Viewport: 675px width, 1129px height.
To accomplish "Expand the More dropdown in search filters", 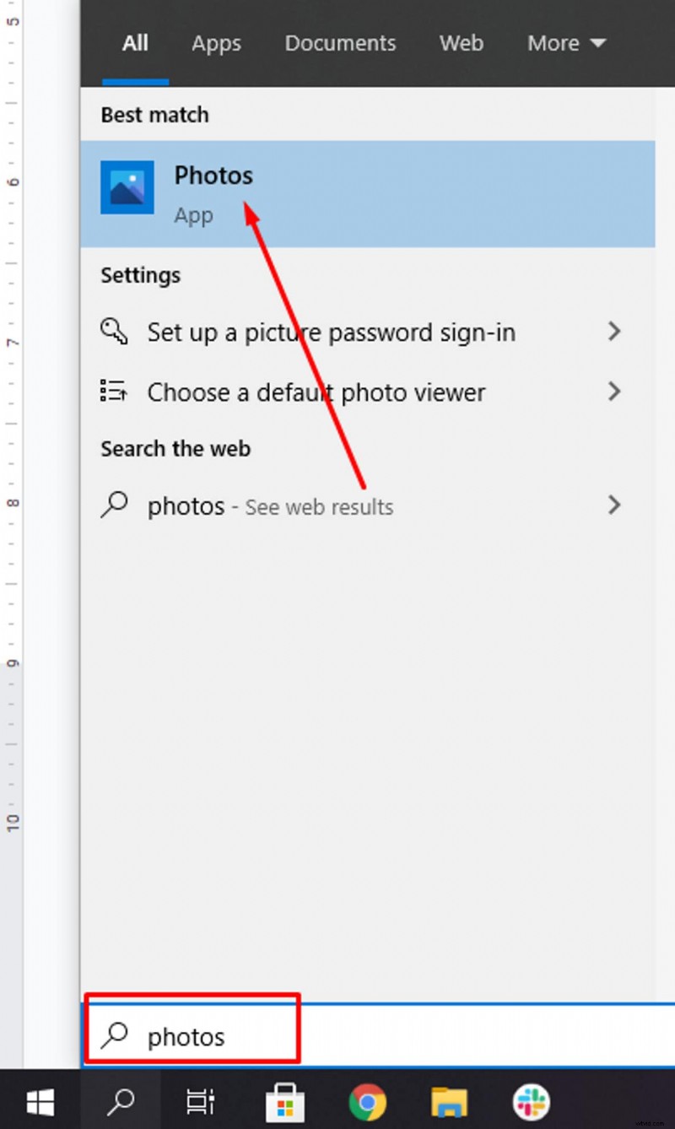I will pos(566,43).
